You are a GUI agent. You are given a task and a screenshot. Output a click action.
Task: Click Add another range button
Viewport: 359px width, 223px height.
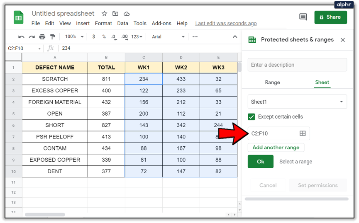pos(276,148)
